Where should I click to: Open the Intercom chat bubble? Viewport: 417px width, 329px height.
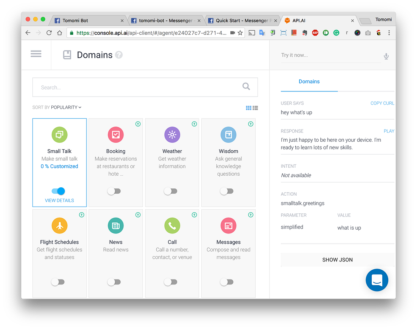click(377, 280)
